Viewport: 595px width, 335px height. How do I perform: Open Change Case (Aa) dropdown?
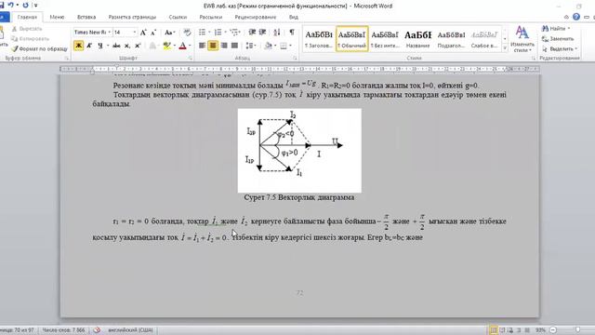pyautogui.click(x=169, y=33)
